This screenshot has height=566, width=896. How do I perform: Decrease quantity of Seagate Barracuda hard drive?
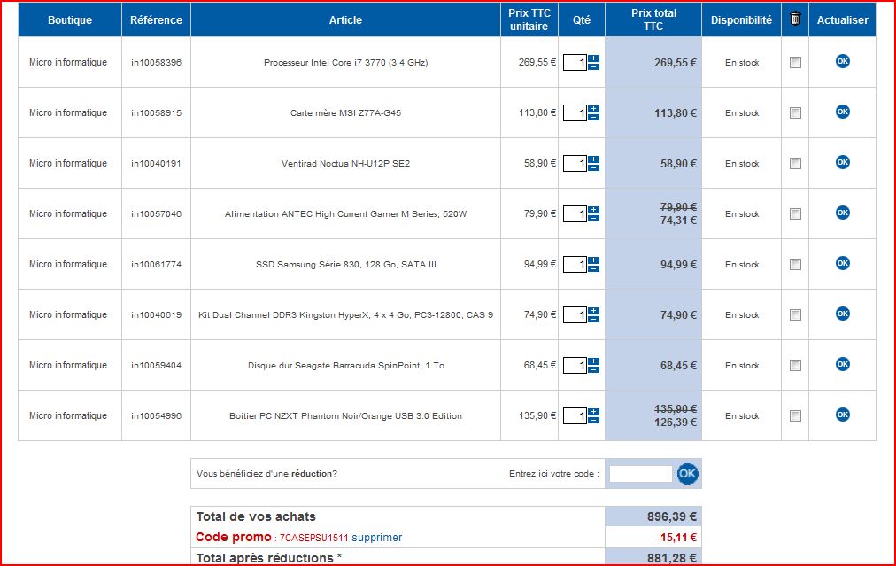click(x=593, y=369)
